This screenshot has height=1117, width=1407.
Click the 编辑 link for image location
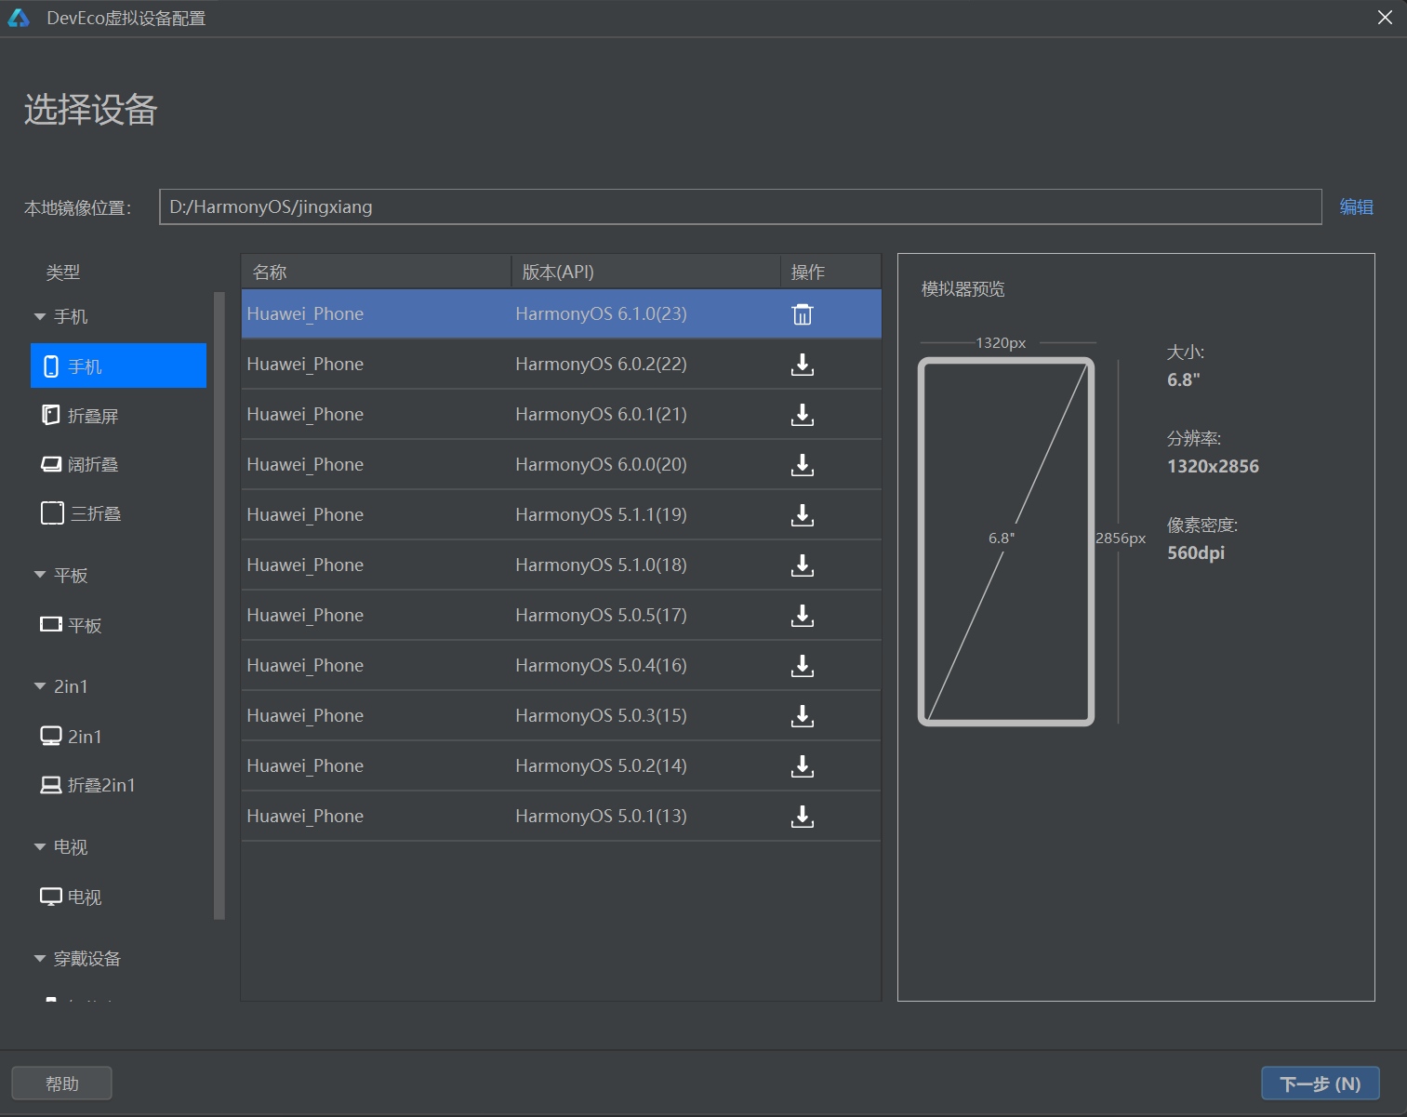(x=1357, y=206)
